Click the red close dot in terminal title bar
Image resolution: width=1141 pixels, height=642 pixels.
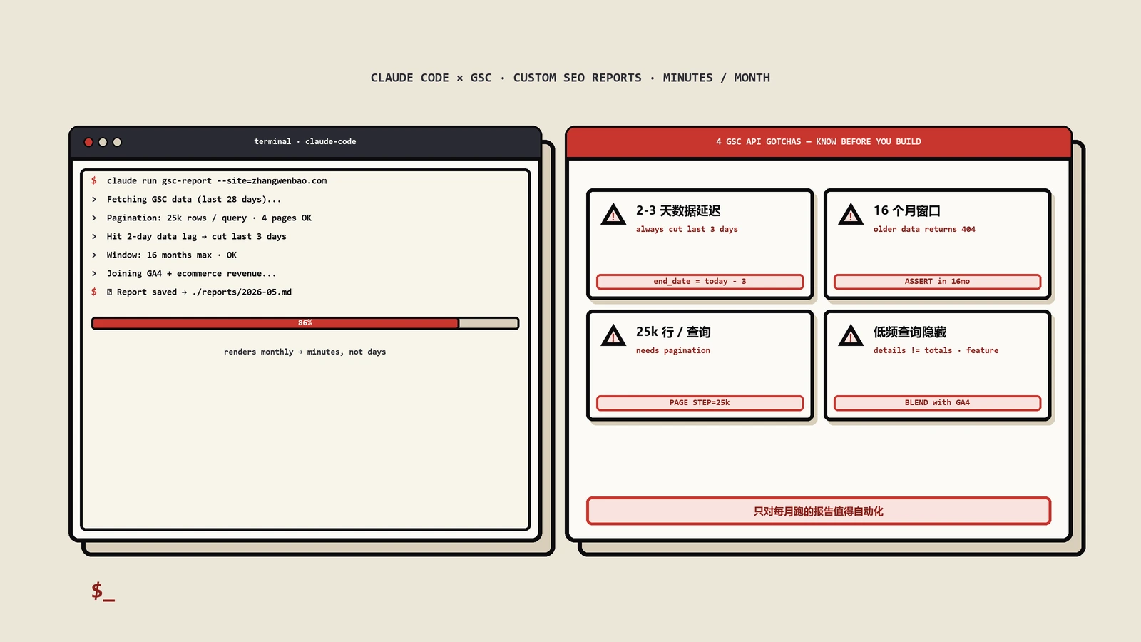point(88,142)
